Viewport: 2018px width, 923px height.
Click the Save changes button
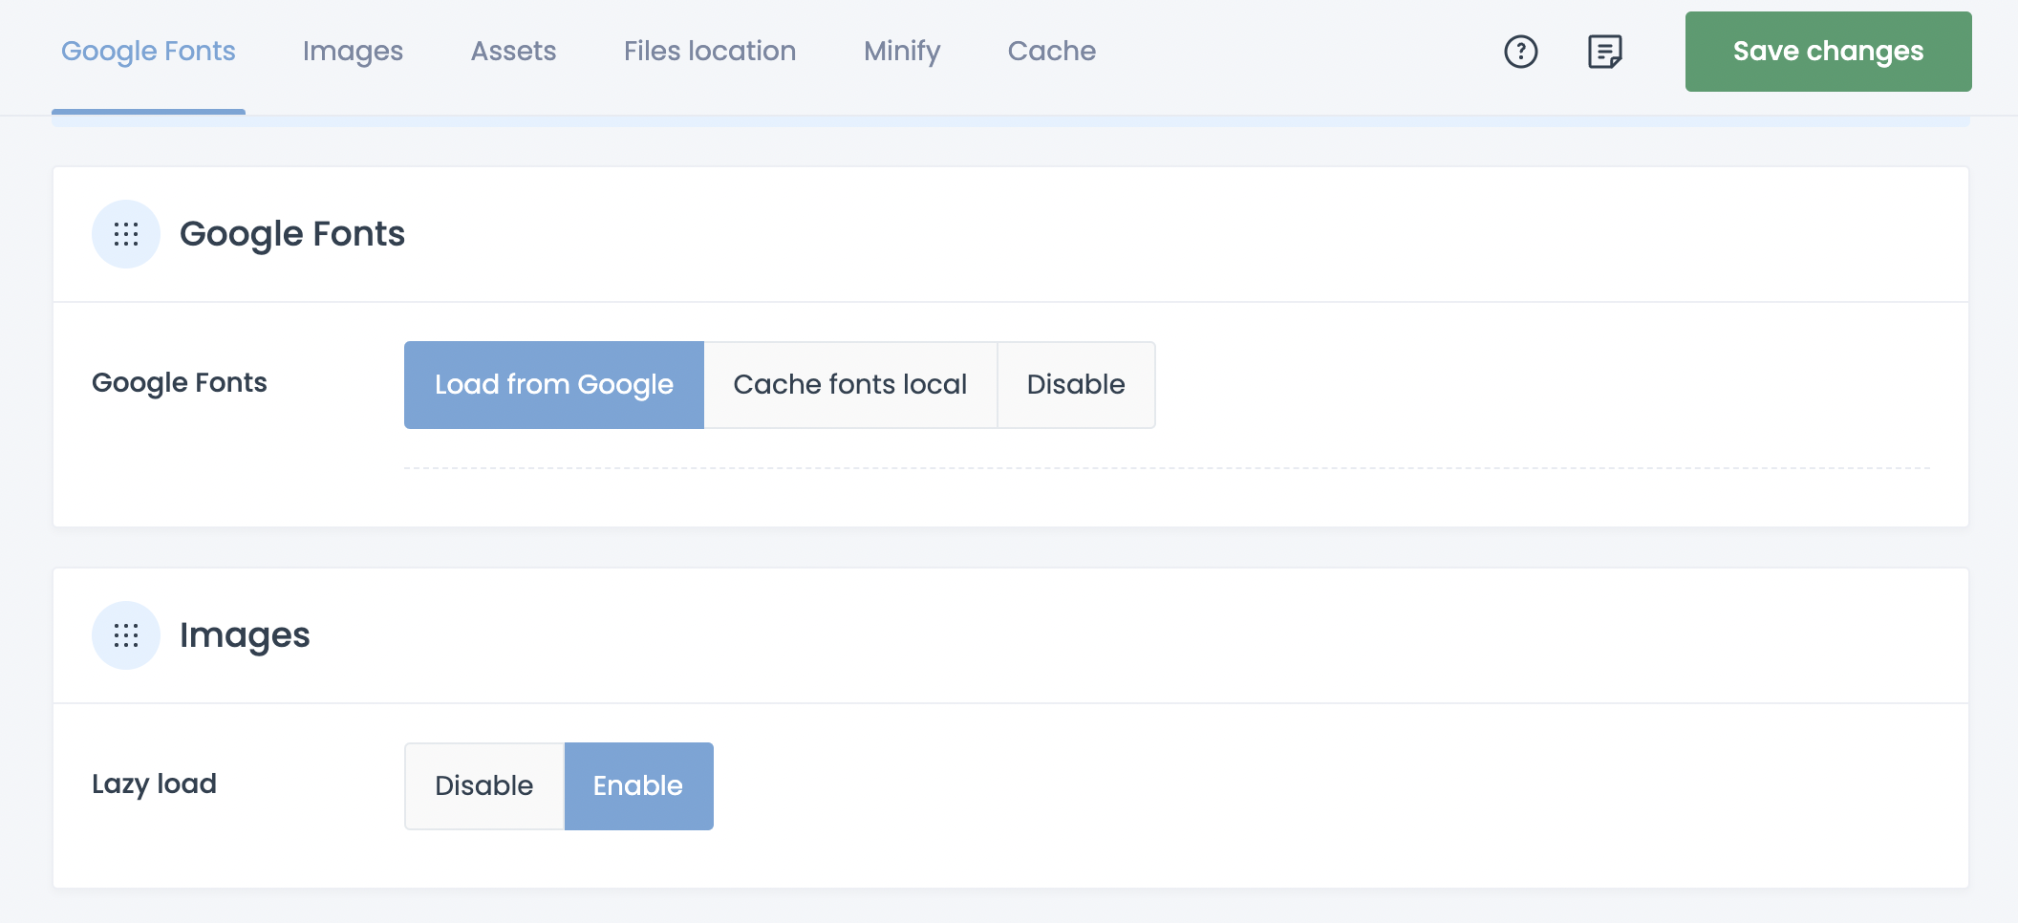click(1828, 52)
